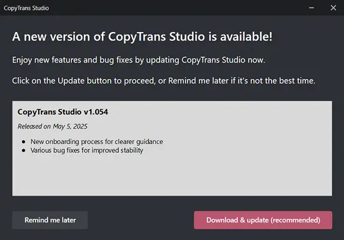Select the CopyTrans Studio v1.054 heading

63,112
